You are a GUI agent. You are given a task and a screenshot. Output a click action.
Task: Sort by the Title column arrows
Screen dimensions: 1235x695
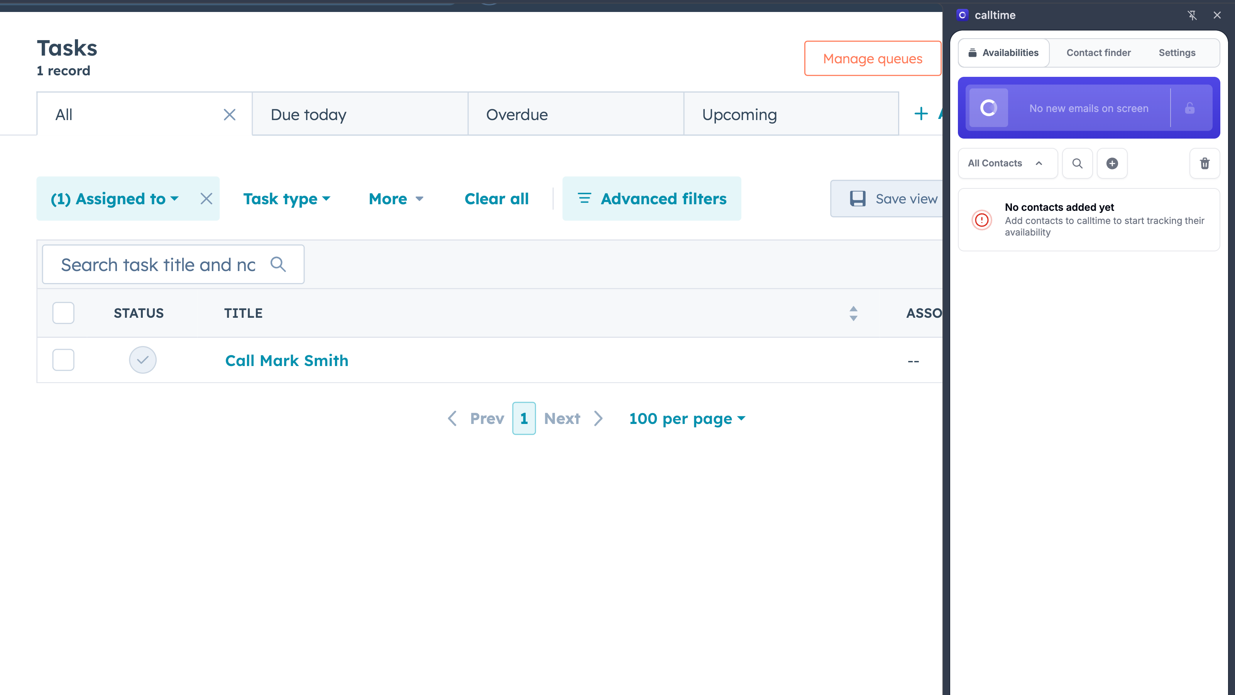(x=853, y=313)
